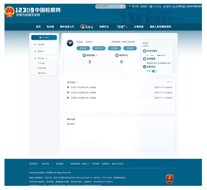Open the 相关机构 footer dropdown
The width and height of the screenshot is (207, 190).
click(46, 164)
